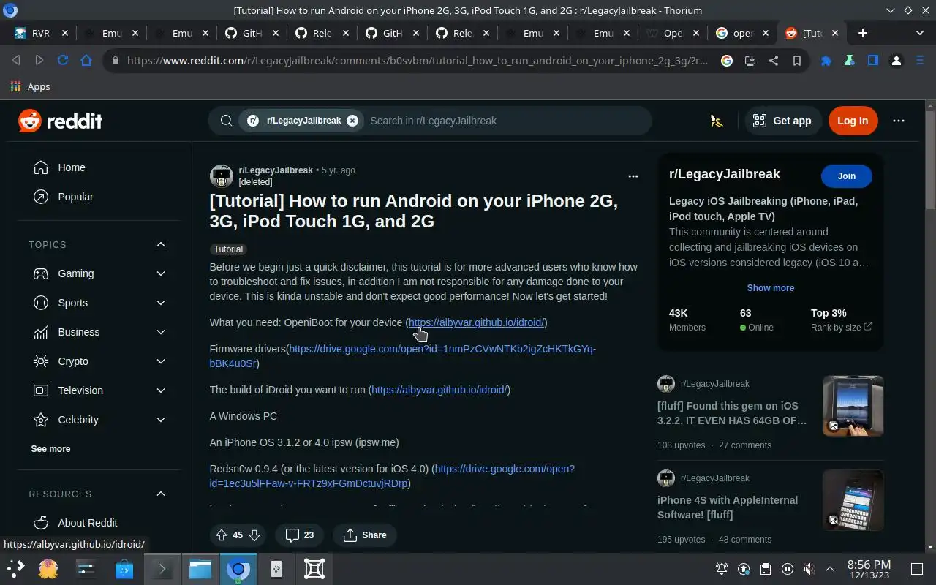The height and width of the screenshot is (585, 936).
Task: Open a new browser tab
Action: pyautogui.click(x=863, y=33)
